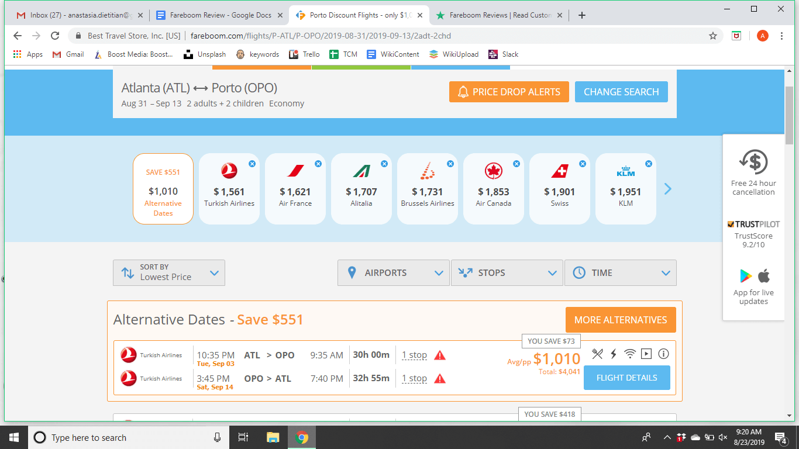
Task: Open the Chrome menu three dots
Action: coord(781,36)
